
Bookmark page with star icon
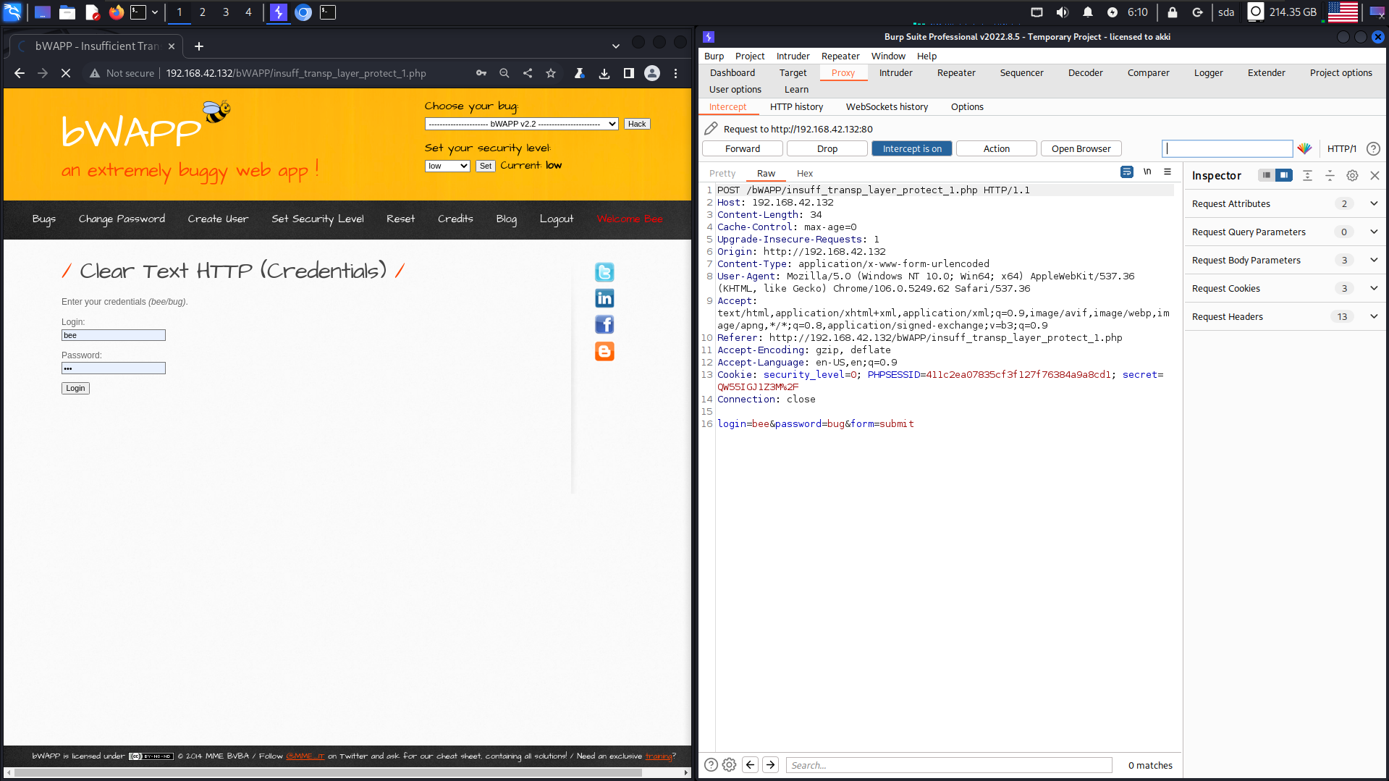click(551, 73)
